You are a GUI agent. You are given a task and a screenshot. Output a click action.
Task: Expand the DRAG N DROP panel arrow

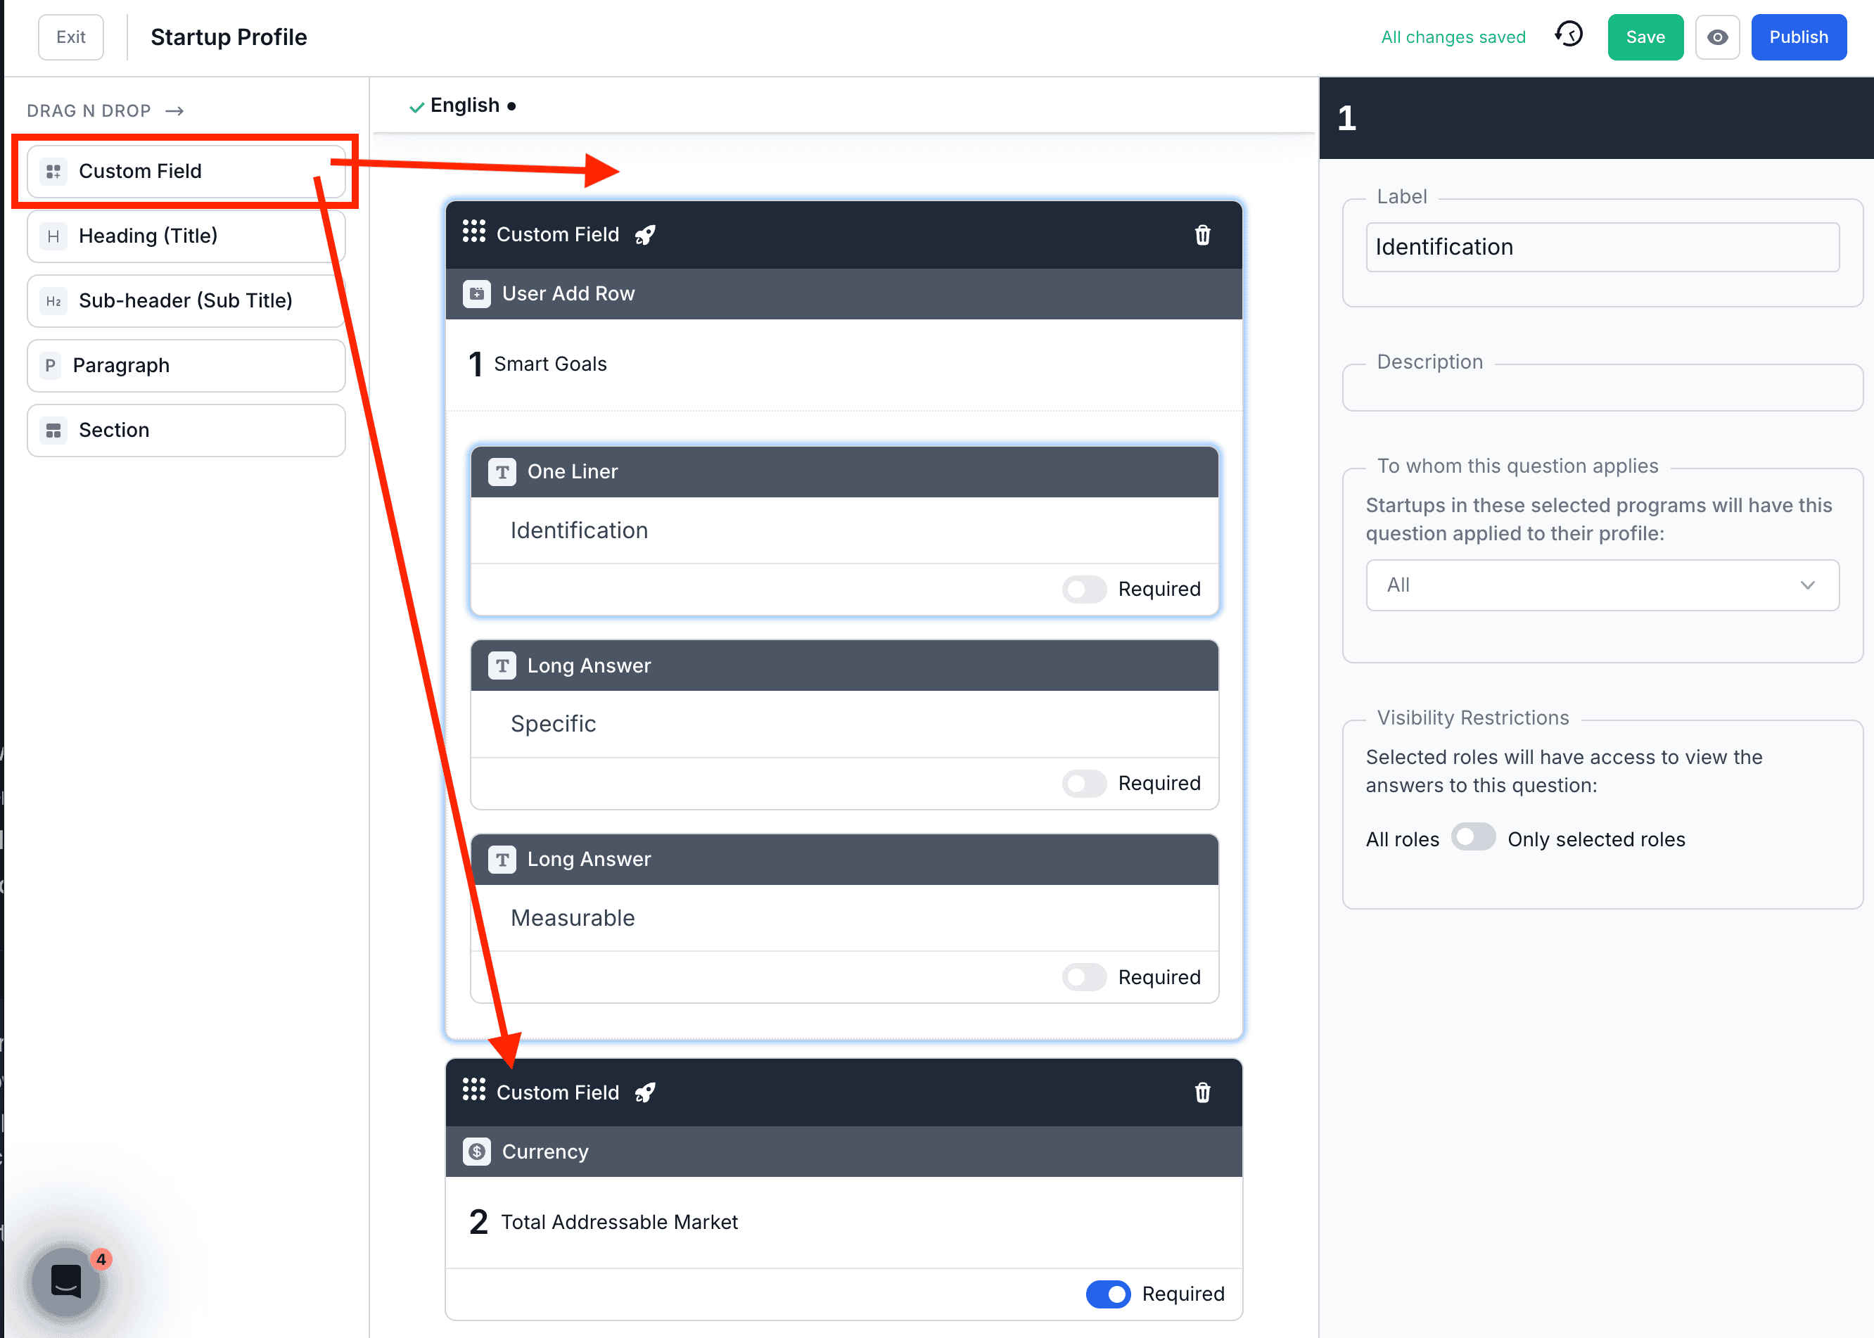coord(174,110)
